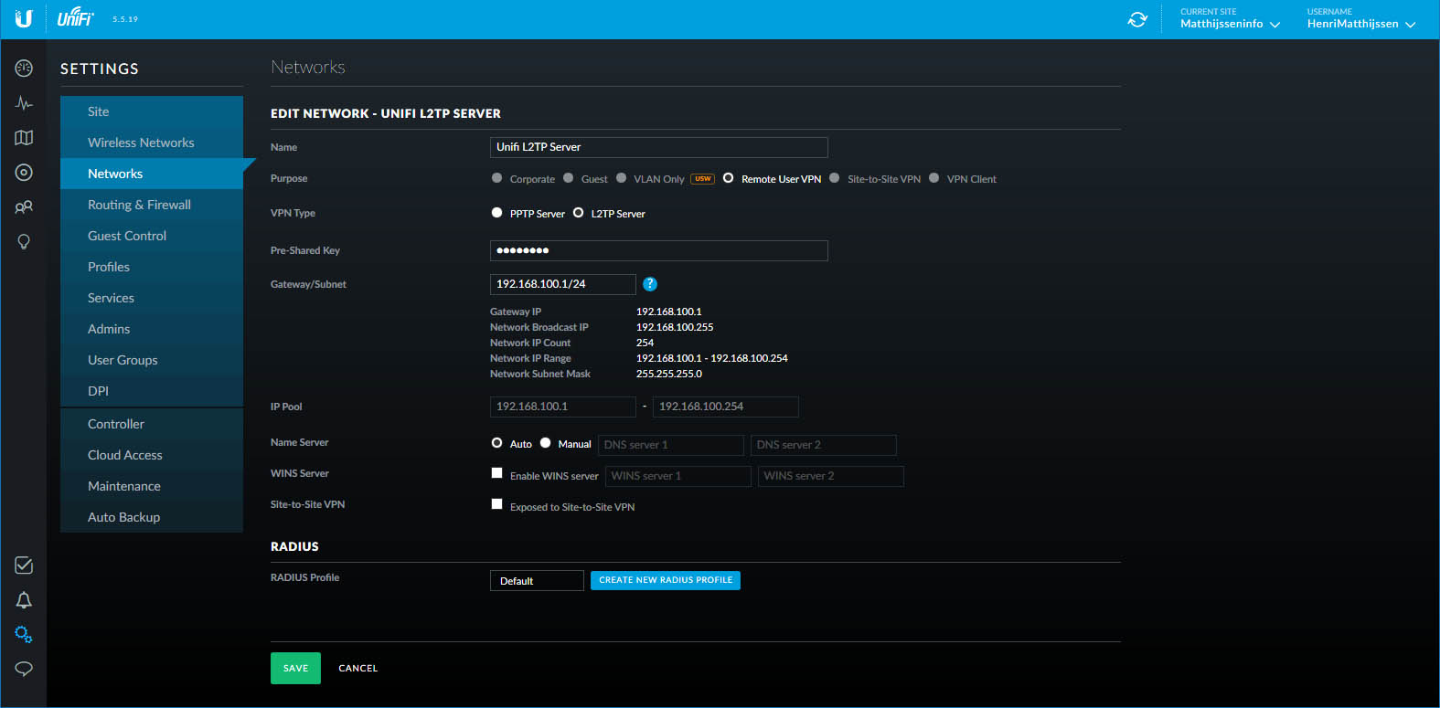Click the Gateway/Subnet help question icon
Image resolution: width=1440 pixels, height=708 pixels.
[650, 284]
